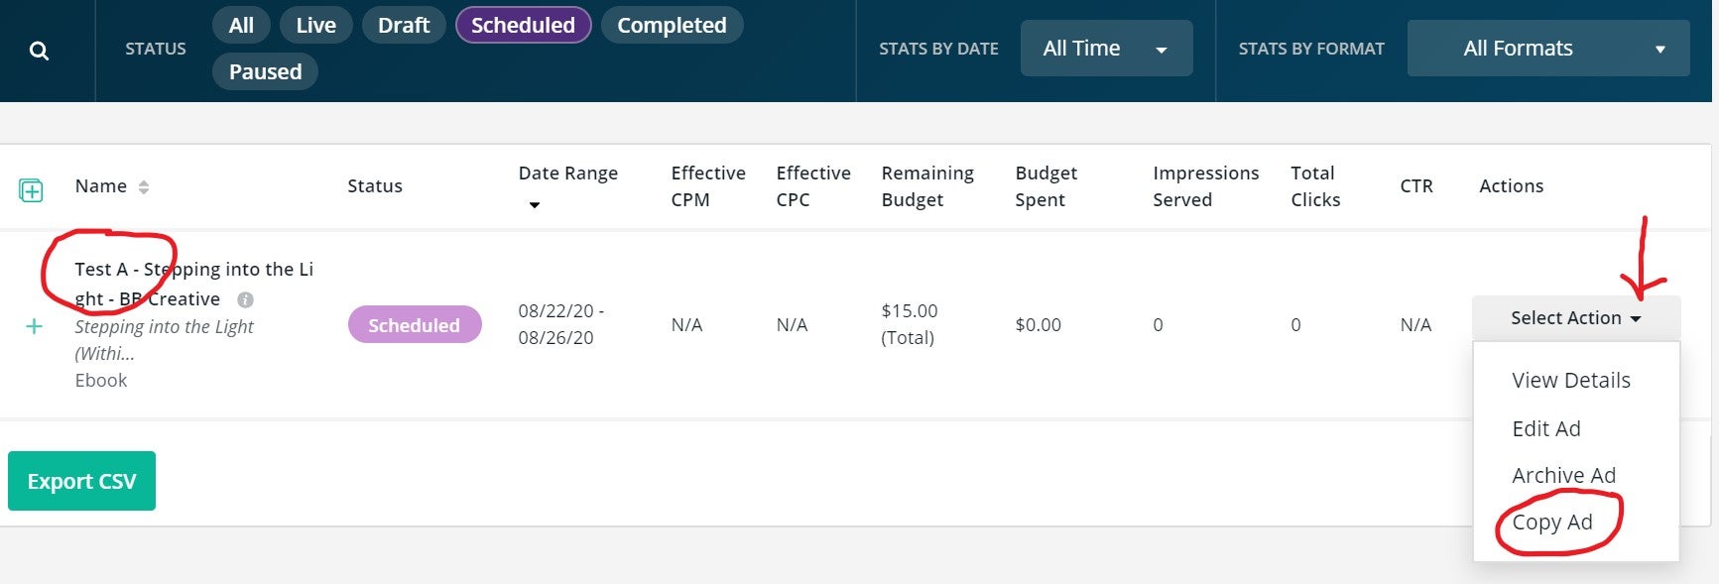Click the expand-all rows plus icon
Viewport: 1719px width, 584px height.
pyautogui.click(x=31, y=190)
